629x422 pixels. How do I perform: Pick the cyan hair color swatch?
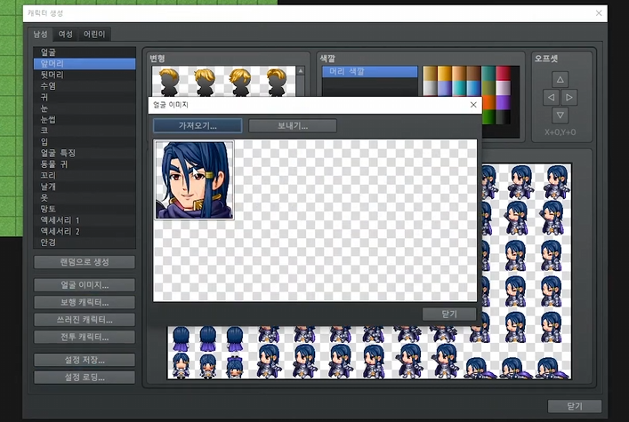(x=459, y=88)
